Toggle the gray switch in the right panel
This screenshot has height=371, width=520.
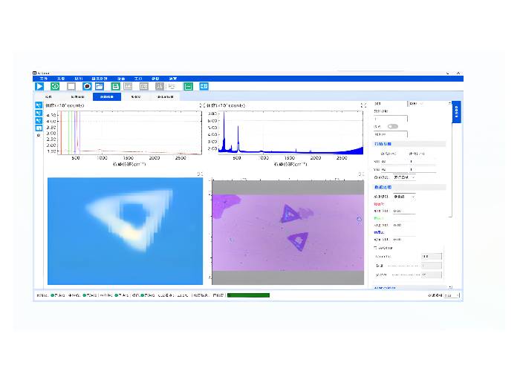pos(393,127)
